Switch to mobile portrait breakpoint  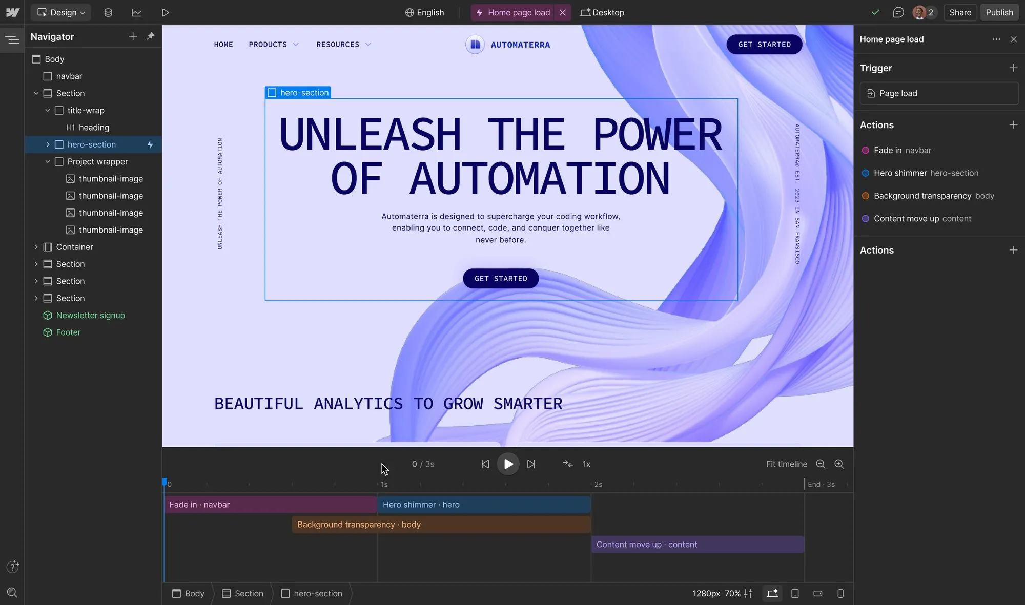tap(840, 593)
